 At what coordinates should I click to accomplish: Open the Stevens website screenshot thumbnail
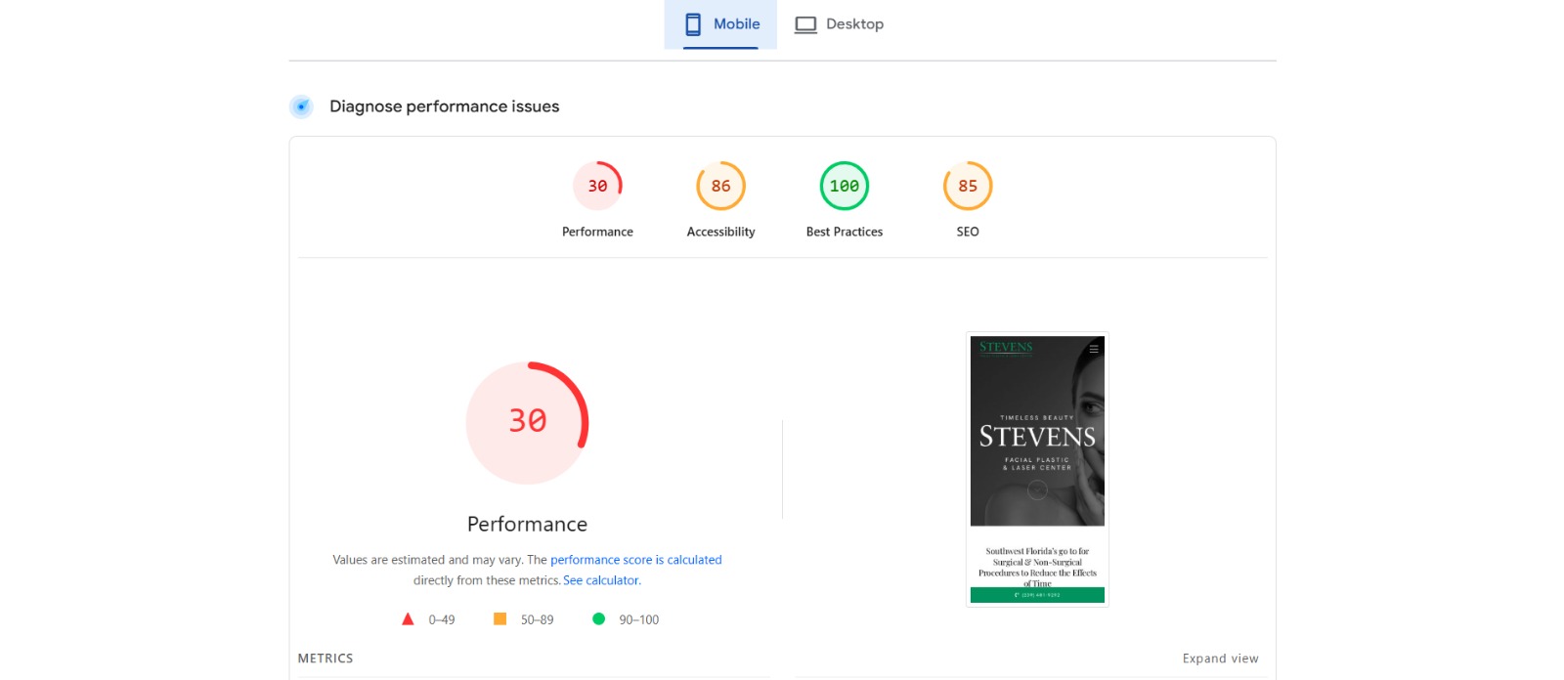coord(1037,469)
